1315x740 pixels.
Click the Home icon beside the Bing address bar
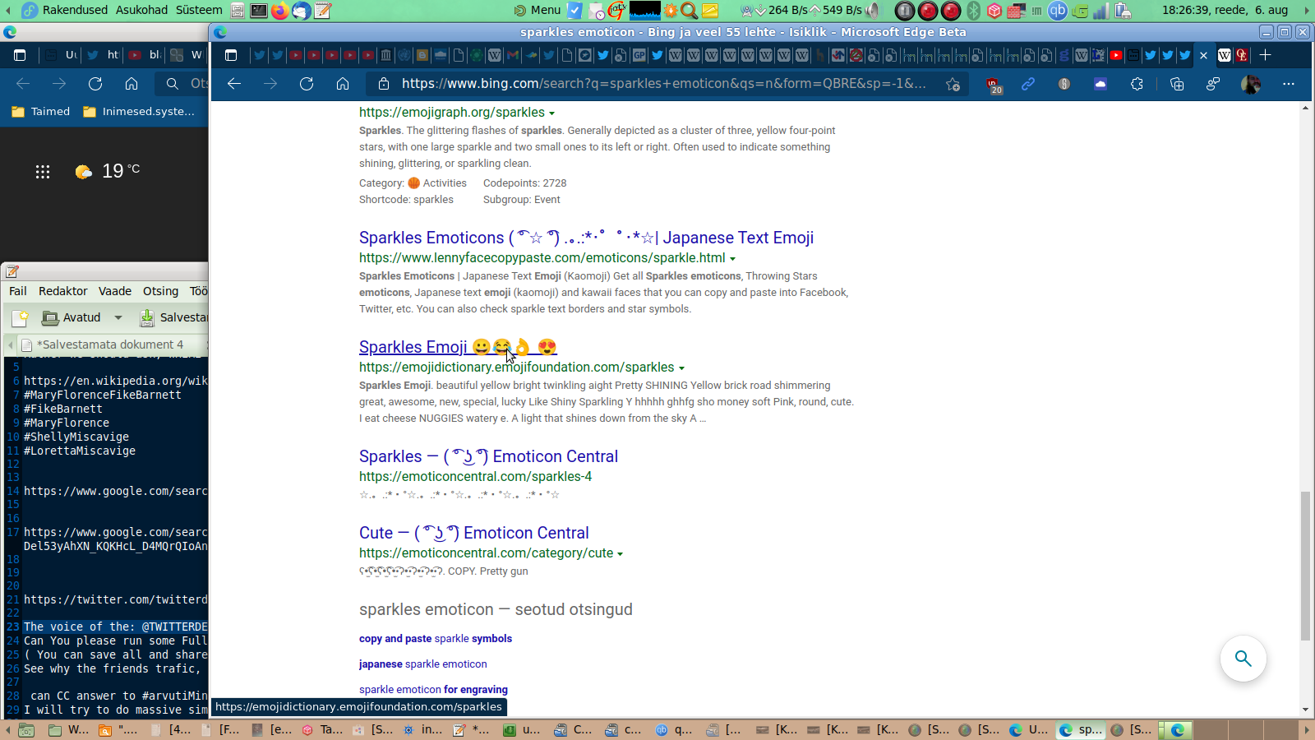tap(343, 84)
